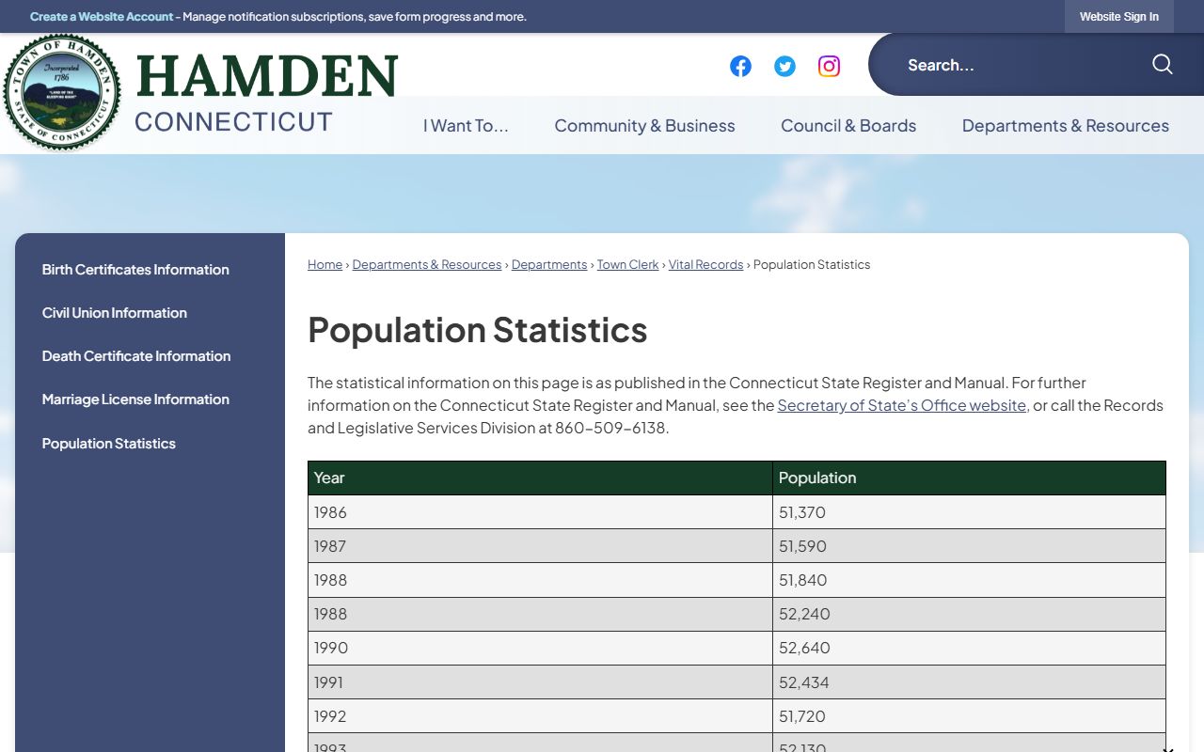Click the 51,590 population cell
The height and width of the screenshot is (752, 1204).
(x=969, y=546)
